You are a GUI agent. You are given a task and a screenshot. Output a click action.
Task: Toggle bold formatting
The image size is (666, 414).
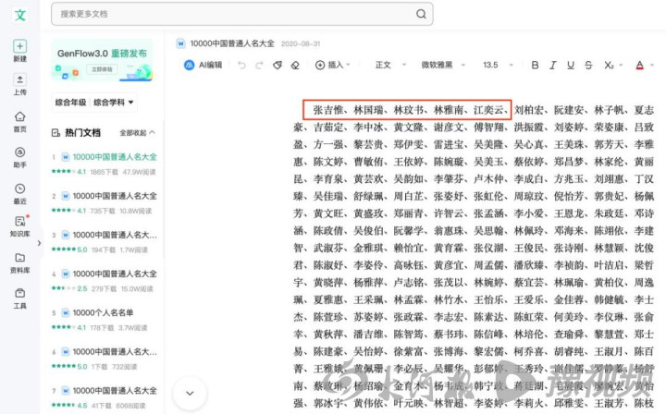click(535, 66)
